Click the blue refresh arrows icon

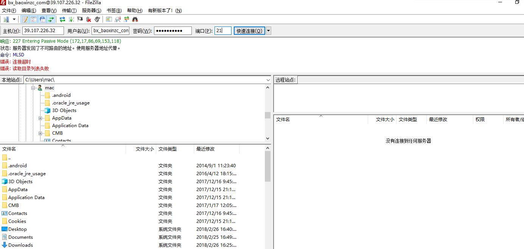62,19
